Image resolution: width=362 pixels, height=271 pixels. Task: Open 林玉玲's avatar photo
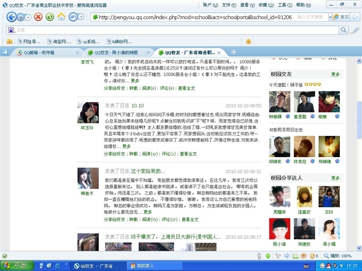(88, 112)
